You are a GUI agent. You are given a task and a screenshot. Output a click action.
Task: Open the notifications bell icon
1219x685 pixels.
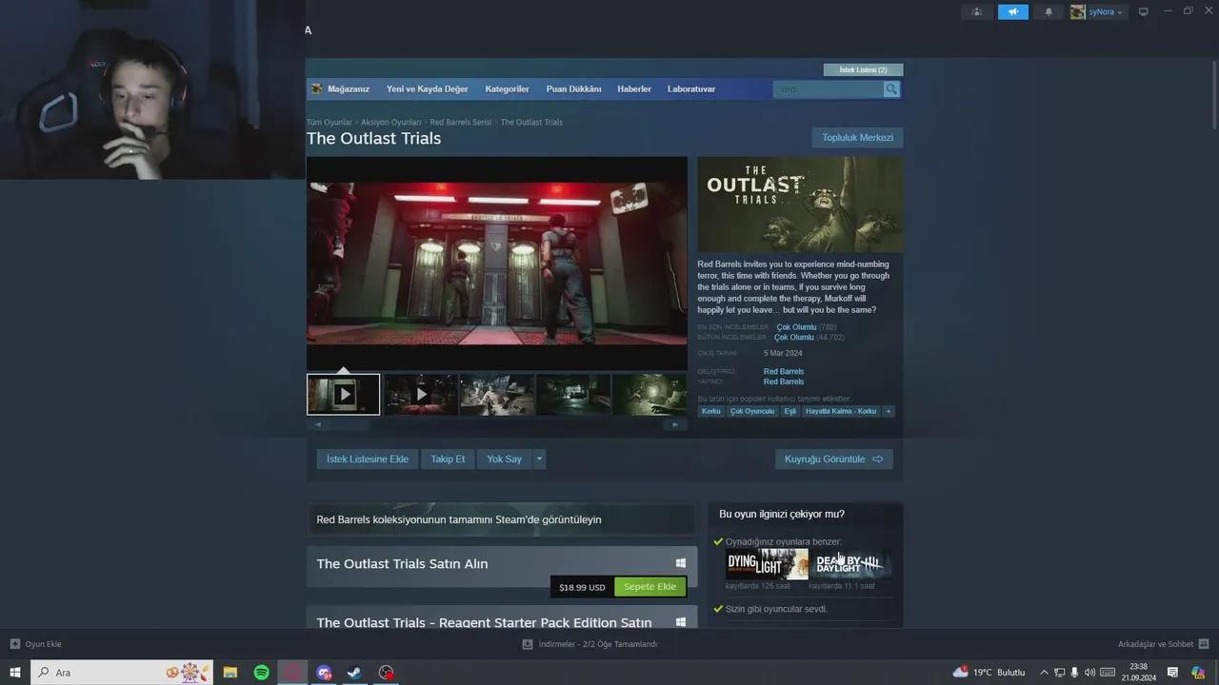(x=1049, y=11)
